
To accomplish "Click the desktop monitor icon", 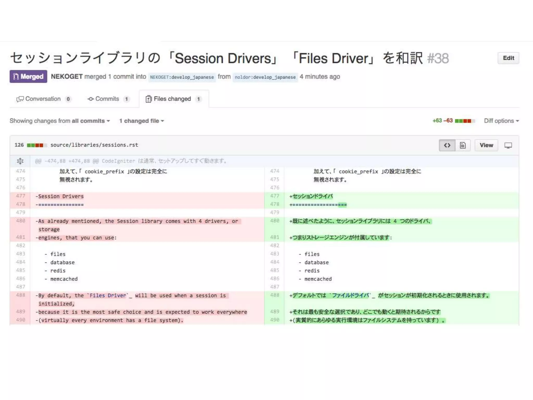I will [x=508, y=145].
